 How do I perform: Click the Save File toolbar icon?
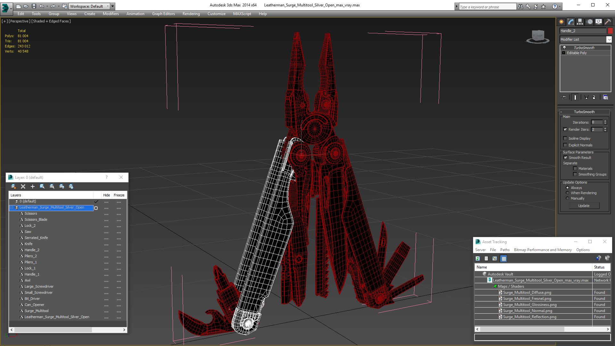pyautogui.click(x=34, y=6)
